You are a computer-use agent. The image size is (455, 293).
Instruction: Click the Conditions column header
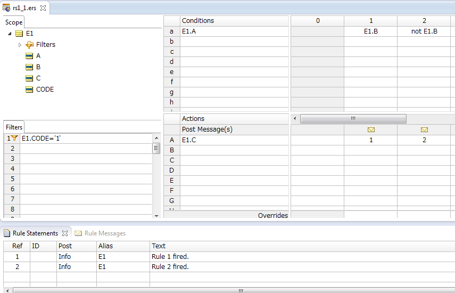click(x=234, y=21)
